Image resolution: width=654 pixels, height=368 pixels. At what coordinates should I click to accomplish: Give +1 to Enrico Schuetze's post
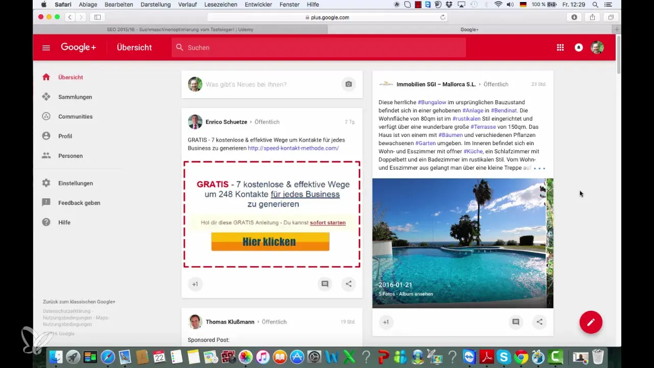click(195, 284)
